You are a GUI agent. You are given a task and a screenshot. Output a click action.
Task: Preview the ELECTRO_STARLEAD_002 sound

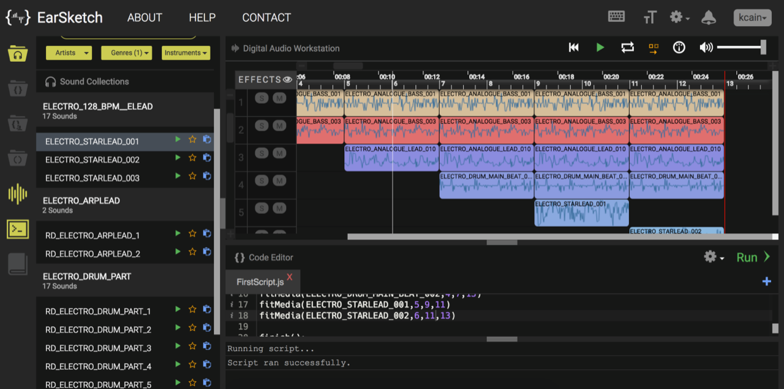pyautogui.click(x=178, y=158)
